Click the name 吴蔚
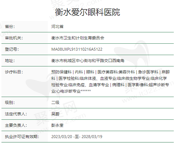Image resolution: width=174 pixels, height=143 pixels. 55,114
